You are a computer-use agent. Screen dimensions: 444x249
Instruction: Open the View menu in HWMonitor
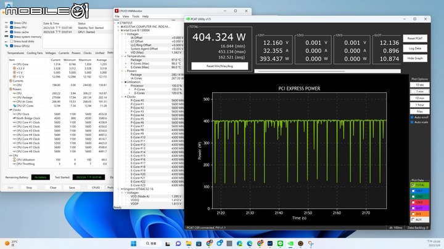[126, 17]
